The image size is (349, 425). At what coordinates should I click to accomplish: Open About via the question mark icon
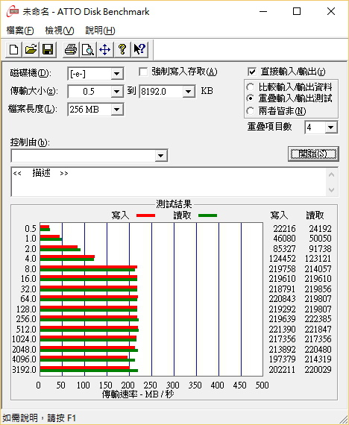click(x=122, y=50)
